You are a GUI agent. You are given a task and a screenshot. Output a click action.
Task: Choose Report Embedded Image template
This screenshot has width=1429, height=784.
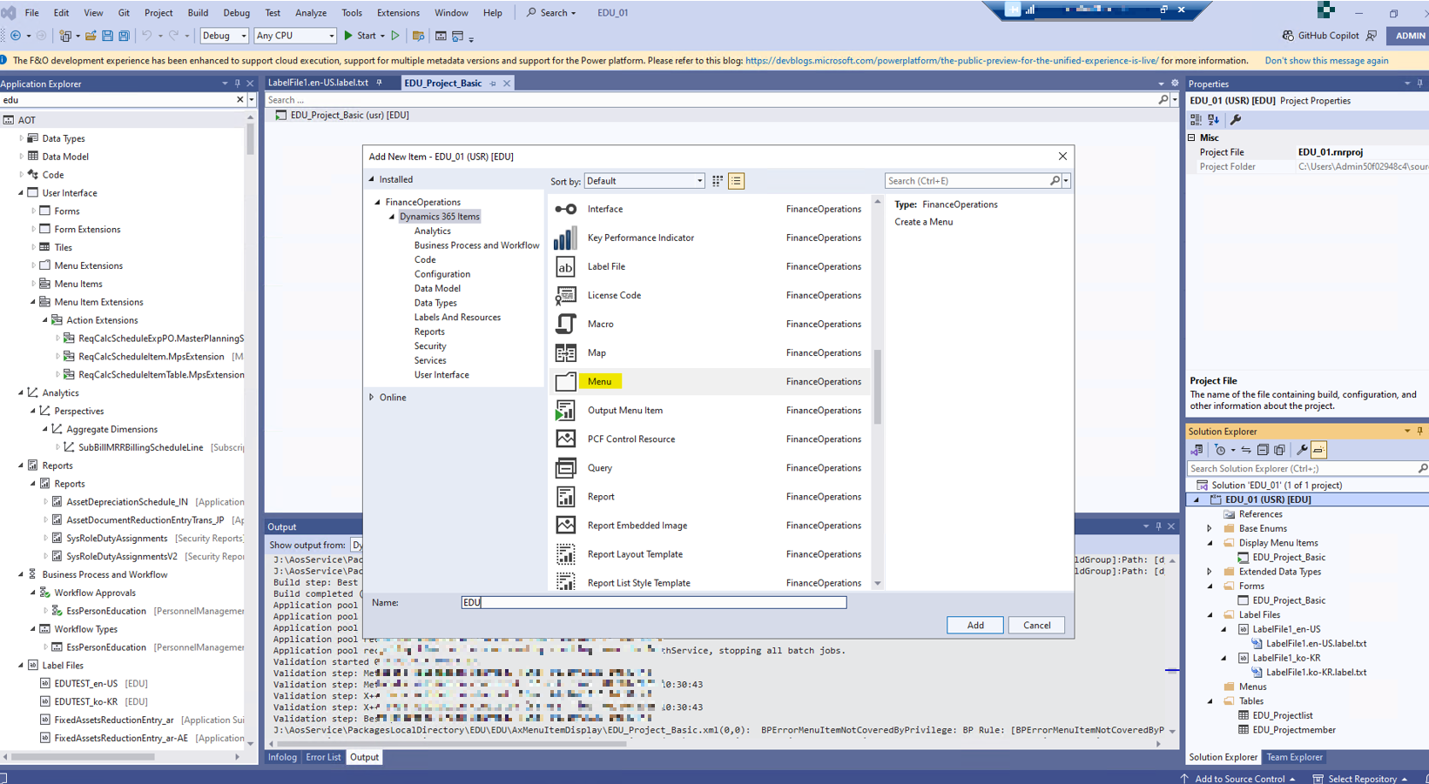[711, 525]
